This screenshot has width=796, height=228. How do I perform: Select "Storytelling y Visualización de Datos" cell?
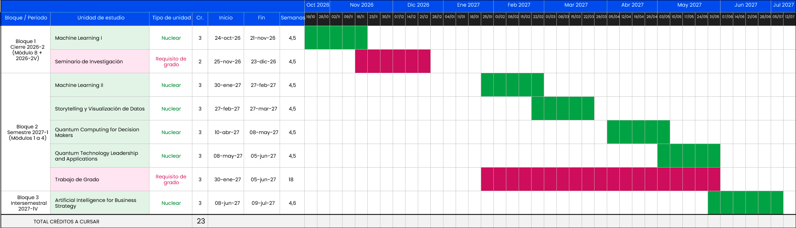pos(100,108)
